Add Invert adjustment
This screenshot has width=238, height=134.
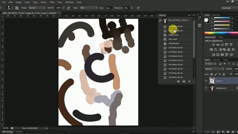pos(213,55)
